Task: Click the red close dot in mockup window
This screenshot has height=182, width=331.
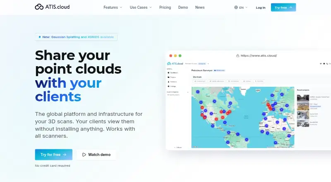Action: 171,56
